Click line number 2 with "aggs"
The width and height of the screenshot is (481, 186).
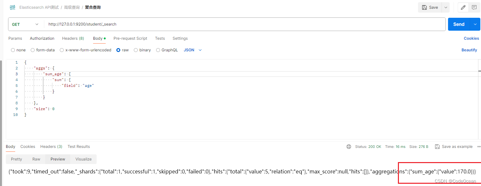[16, 68]
